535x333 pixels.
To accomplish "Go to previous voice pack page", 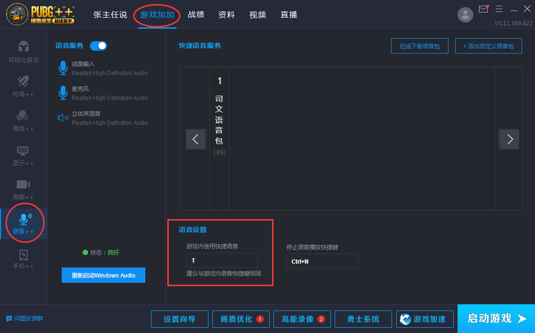I will pyautogui.click(x=196, y=139).
